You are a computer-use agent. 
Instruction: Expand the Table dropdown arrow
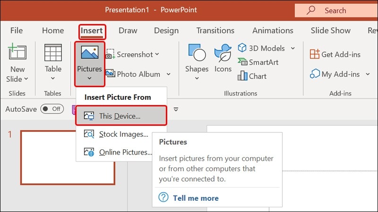(x=53, y=78)
